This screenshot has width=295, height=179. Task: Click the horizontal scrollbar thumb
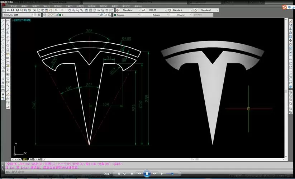(x=197, y=159)
